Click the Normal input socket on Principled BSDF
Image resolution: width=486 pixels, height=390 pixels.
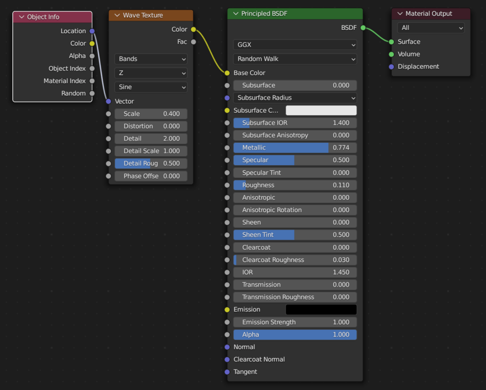(228, 347)
